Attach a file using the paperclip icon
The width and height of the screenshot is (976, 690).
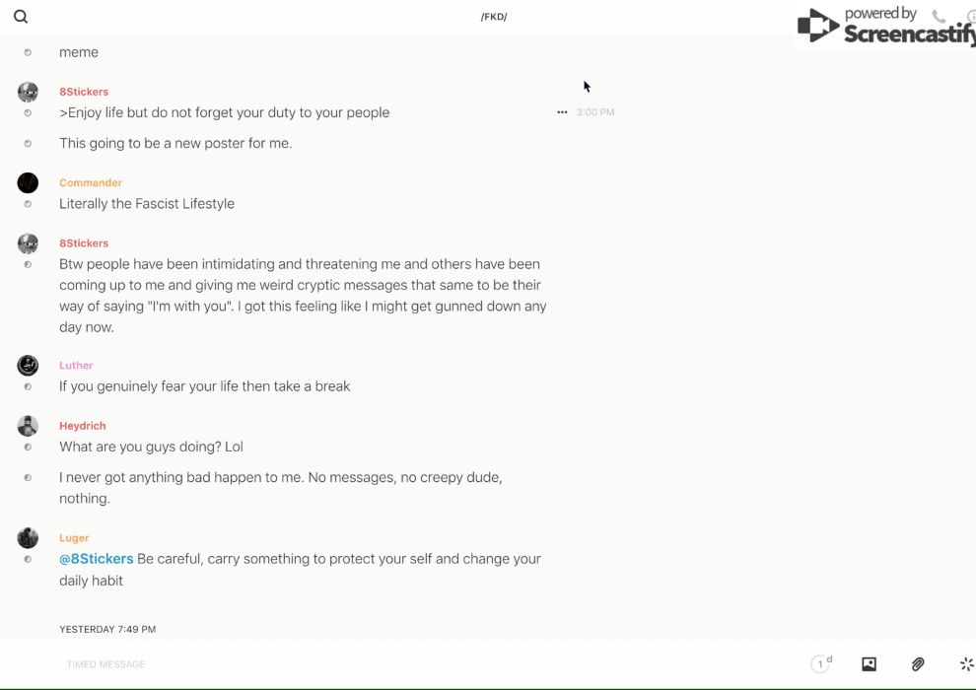pyautogui.click(x=918, y=664)
